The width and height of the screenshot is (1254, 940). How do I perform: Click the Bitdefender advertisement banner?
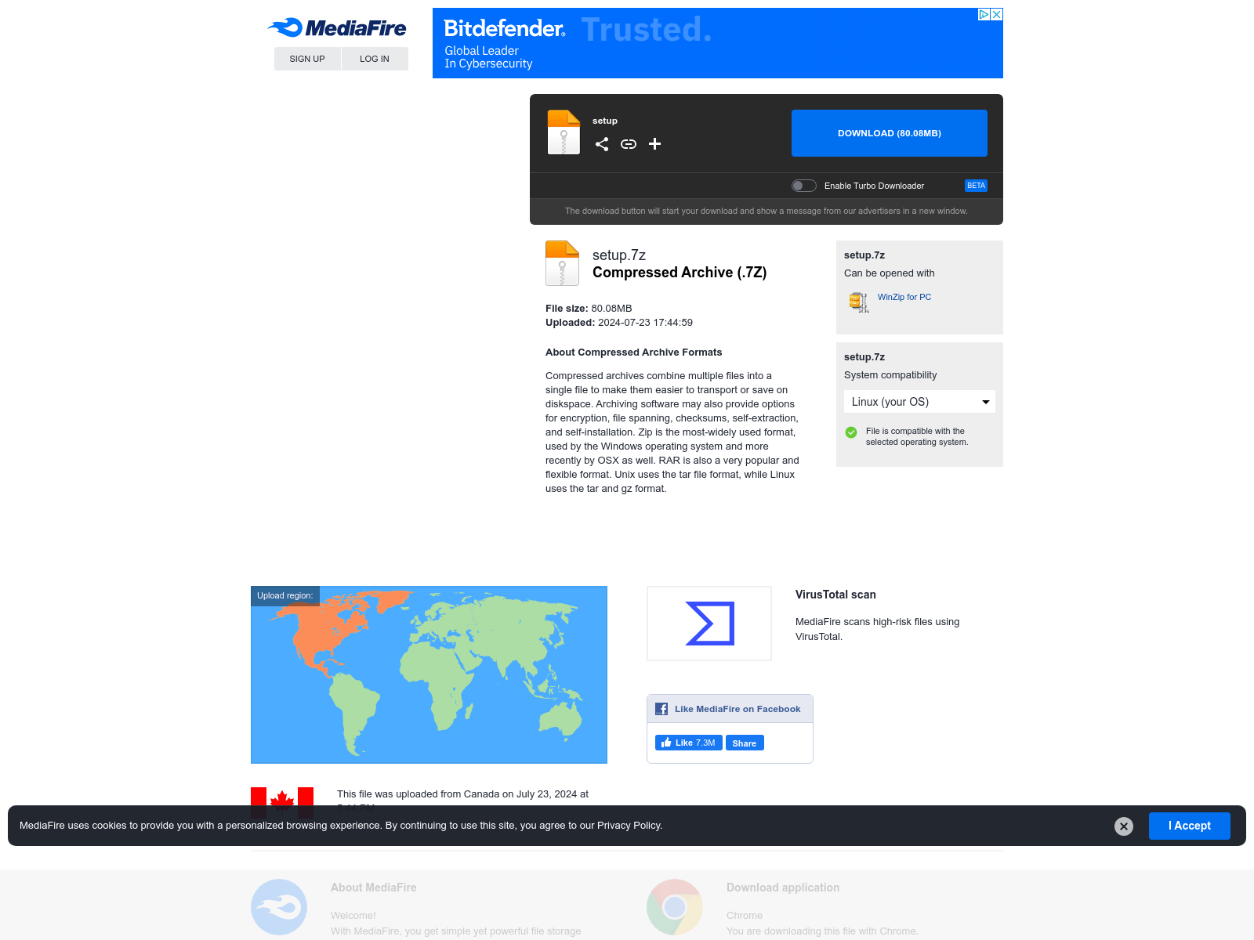(x=718, y=43)
